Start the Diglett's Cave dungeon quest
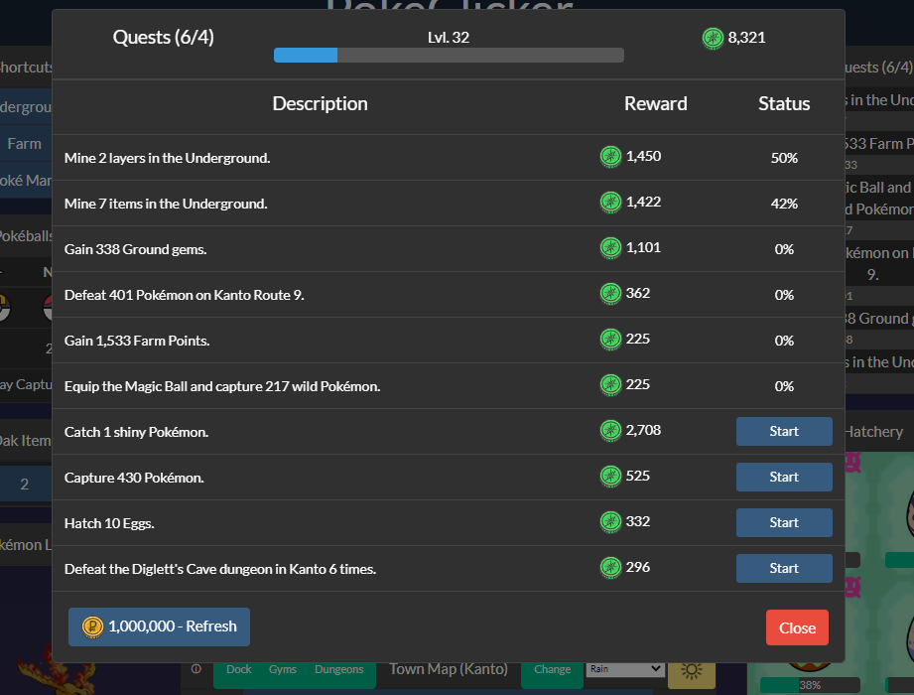Viewport: 914px width, 695px height. pyautogui.click(x=784, y=569)
